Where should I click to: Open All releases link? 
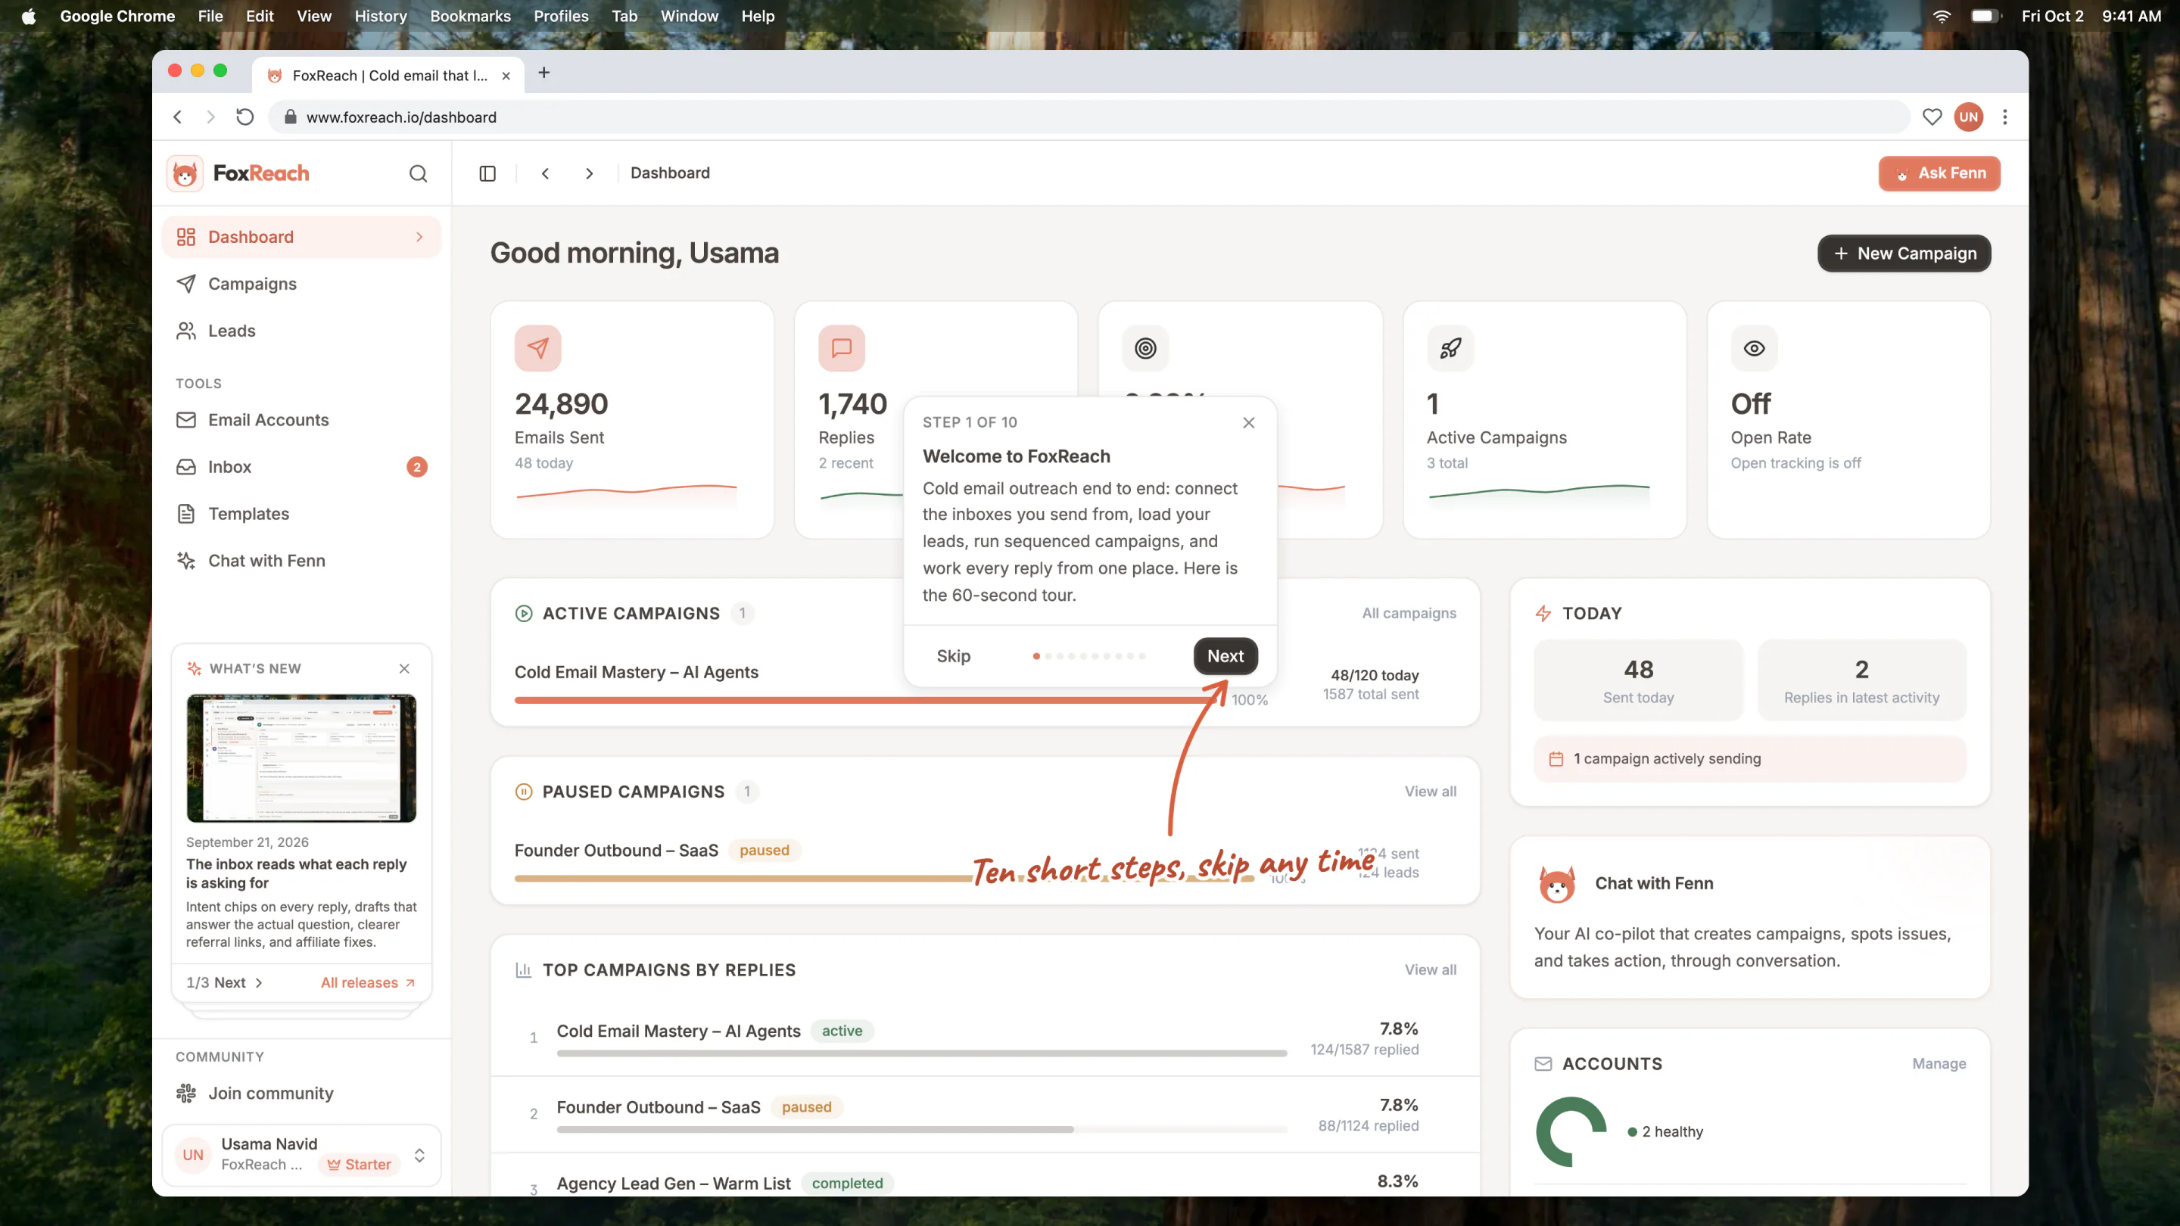pos(368,982)
